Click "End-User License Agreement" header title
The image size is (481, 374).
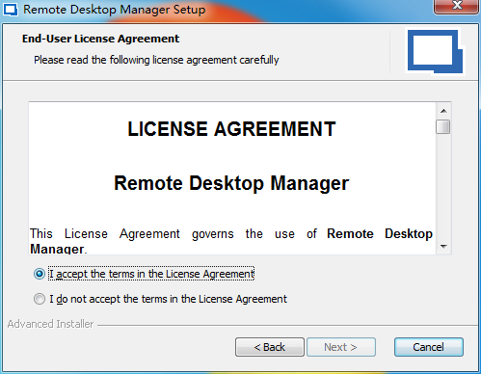point(100,39)
